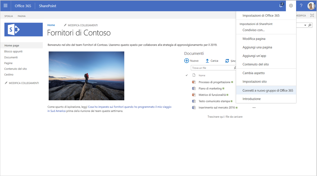This screenshot has width=317, height=176.
Task: Click the Carica upload arrow icon
Action: point(207,61)
